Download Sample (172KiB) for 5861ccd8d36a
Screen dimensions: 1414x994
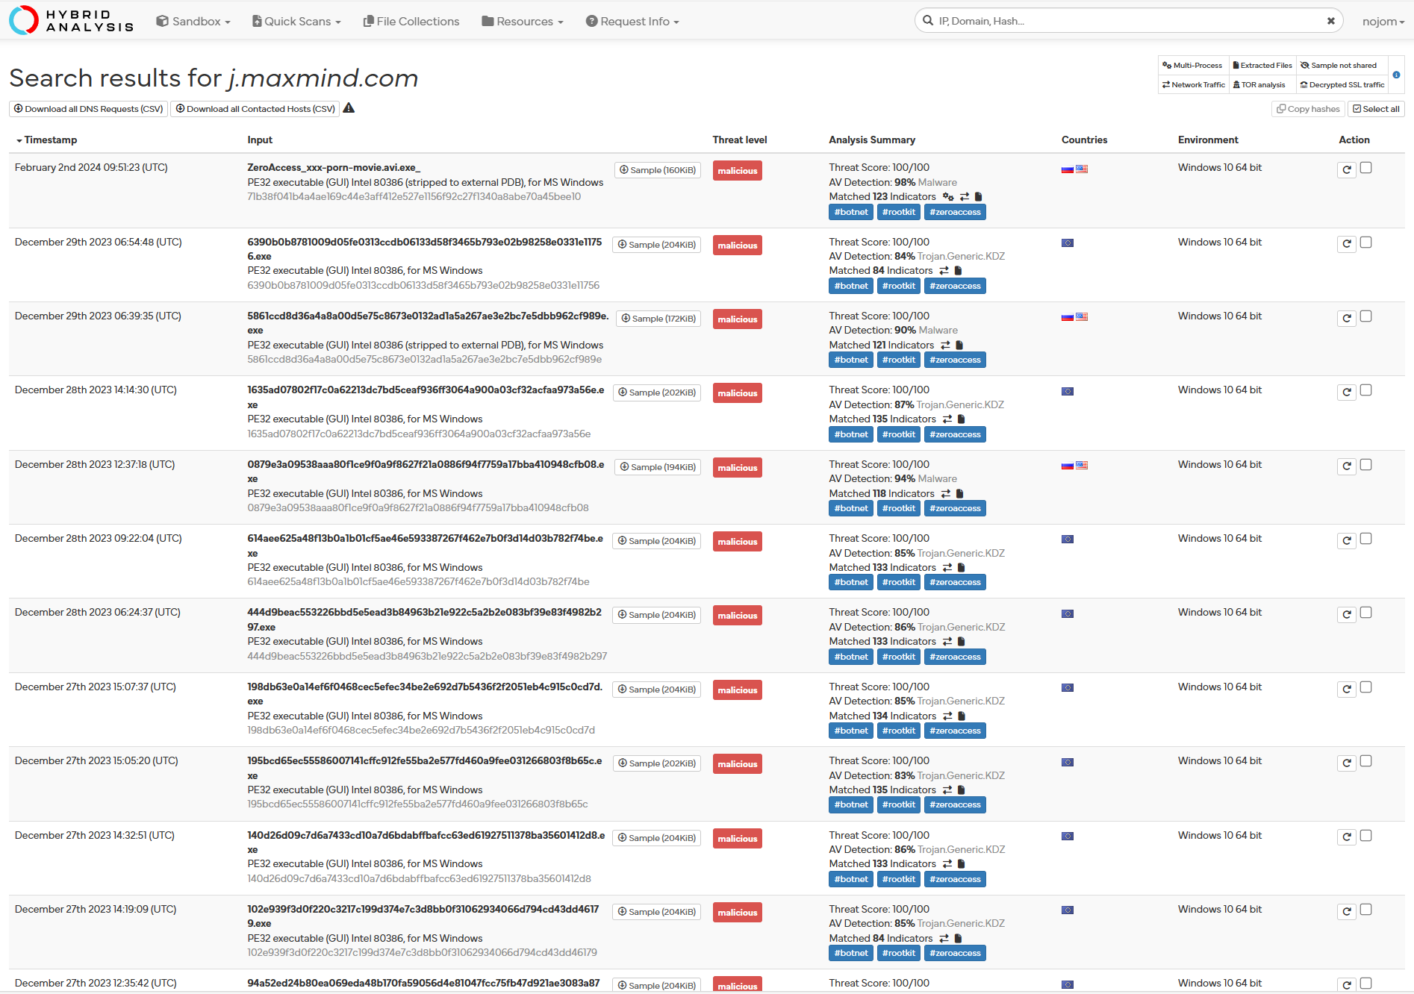click(x=658, y=319)
